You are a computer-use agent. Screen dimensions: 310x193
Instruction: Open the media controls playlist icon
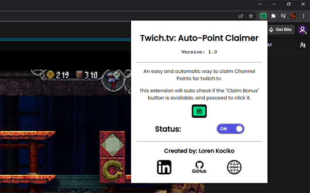point(283,16)
